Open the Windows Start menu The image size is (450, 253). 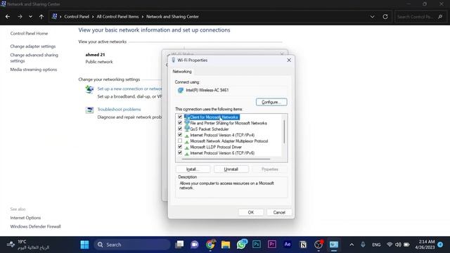tap(84, 245)
